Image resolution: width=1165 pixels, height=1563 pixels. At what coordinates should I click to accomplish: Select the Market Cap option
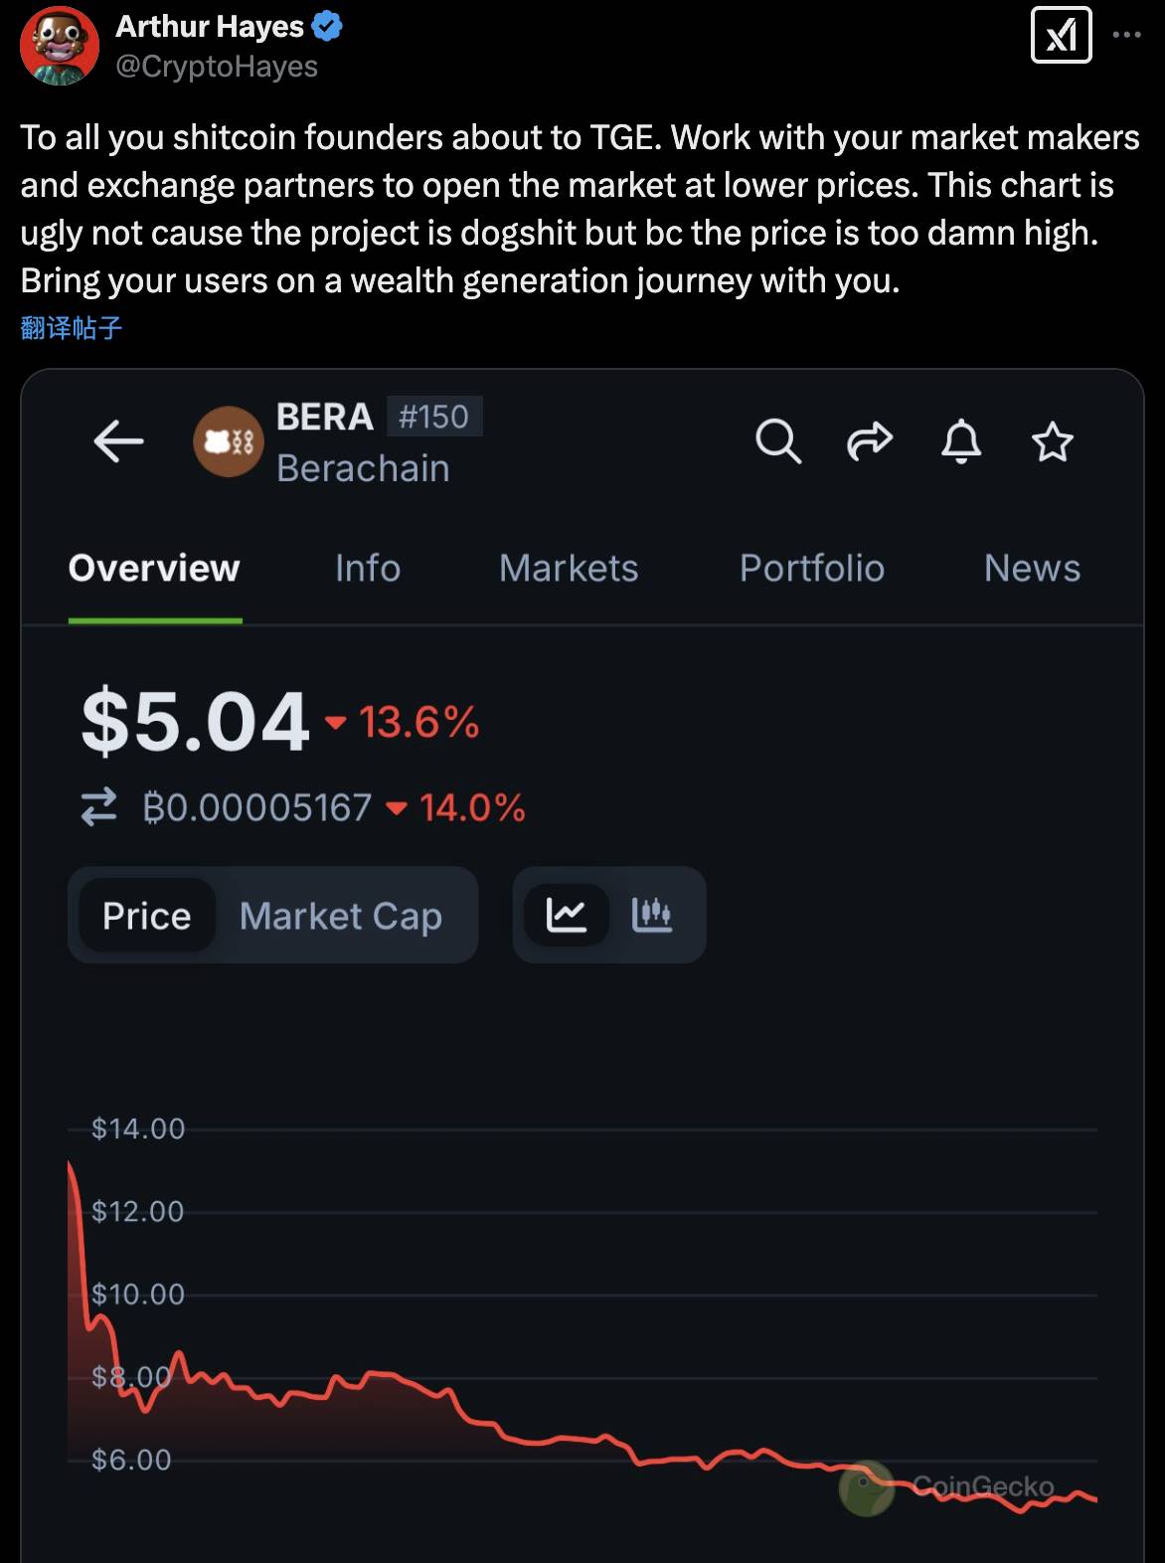(341, 916)
